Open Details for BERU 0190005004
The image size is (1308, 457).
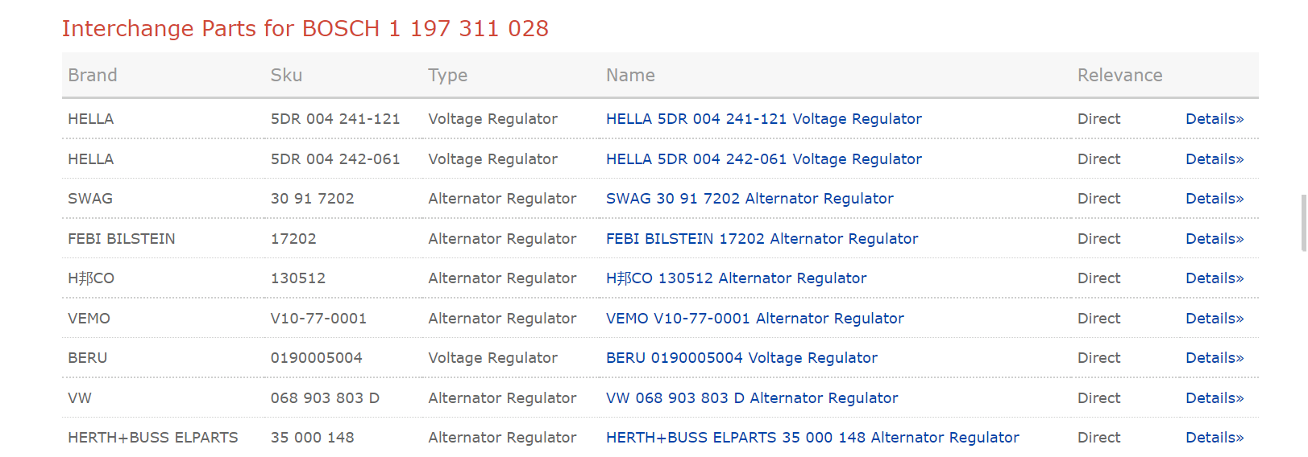pyautogui.click(x=1214, y=358)
